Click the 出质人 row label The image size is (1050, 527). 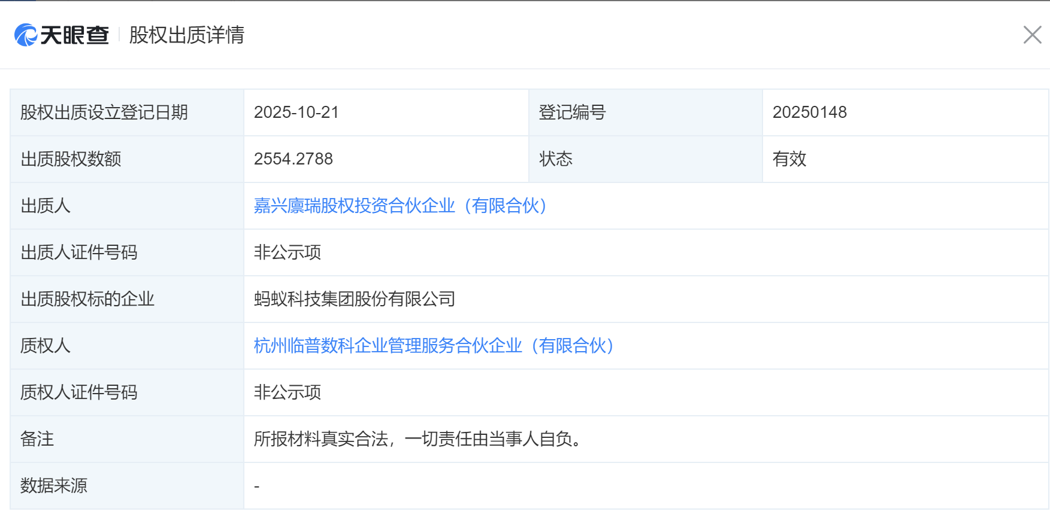[x=46, y=206]
